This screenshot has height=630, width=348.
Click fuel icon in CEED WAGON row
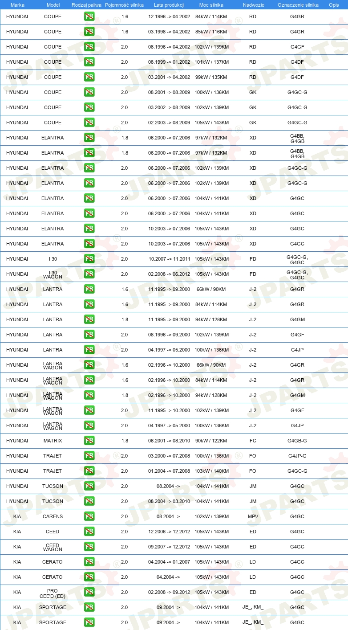[x=89, y=547]
